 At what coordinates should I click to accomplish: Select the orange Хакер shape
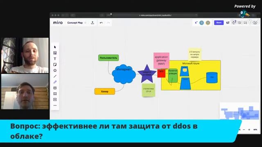click(x=105, y=91)
